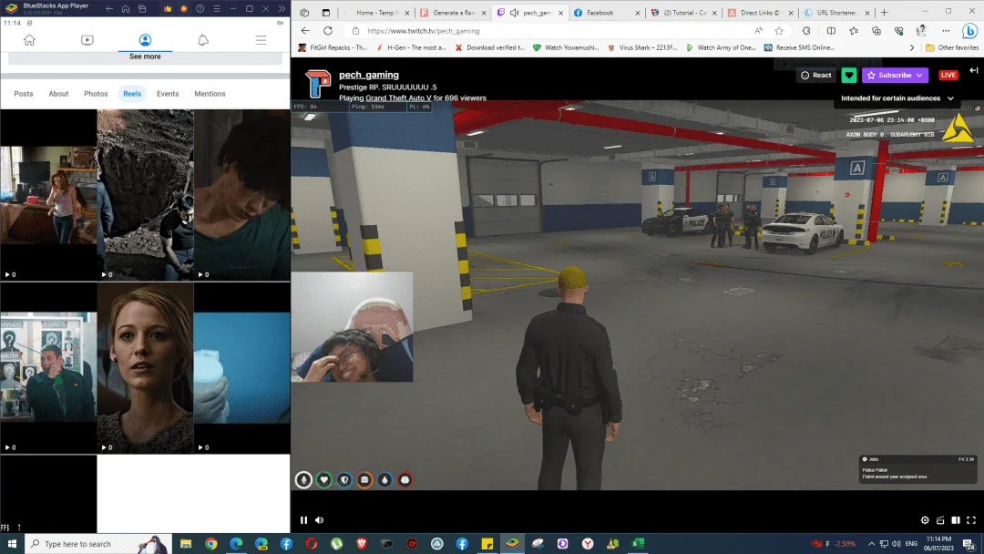Click the Twitch React button

(x=815, y=76)
